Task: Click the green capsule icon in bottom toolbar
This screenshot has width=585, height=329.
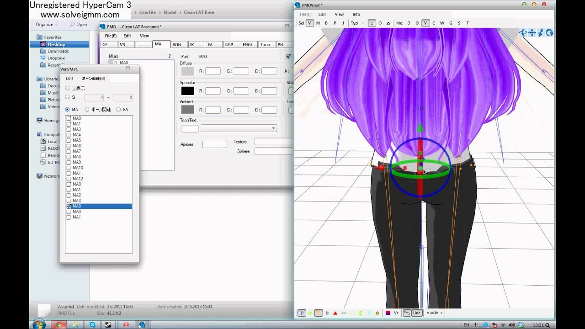Action: click(x=360, y=313)
